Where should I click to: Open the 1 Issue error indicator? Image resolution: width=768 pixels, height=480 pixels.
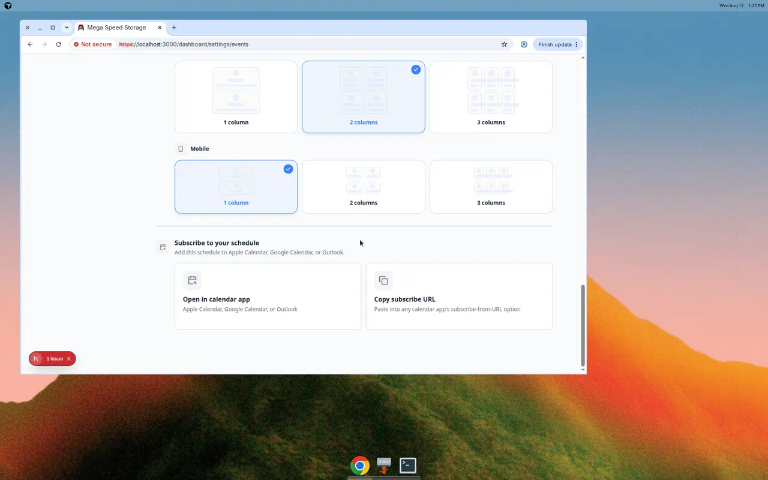pos(55,359)
